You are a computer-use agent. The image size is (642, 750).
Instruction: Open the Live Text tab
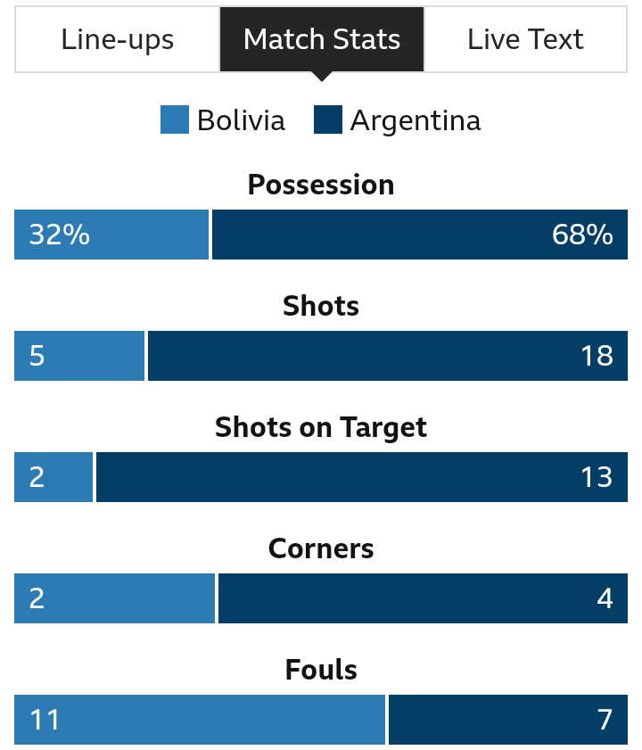pyautogui.click(x=525, y=39)
